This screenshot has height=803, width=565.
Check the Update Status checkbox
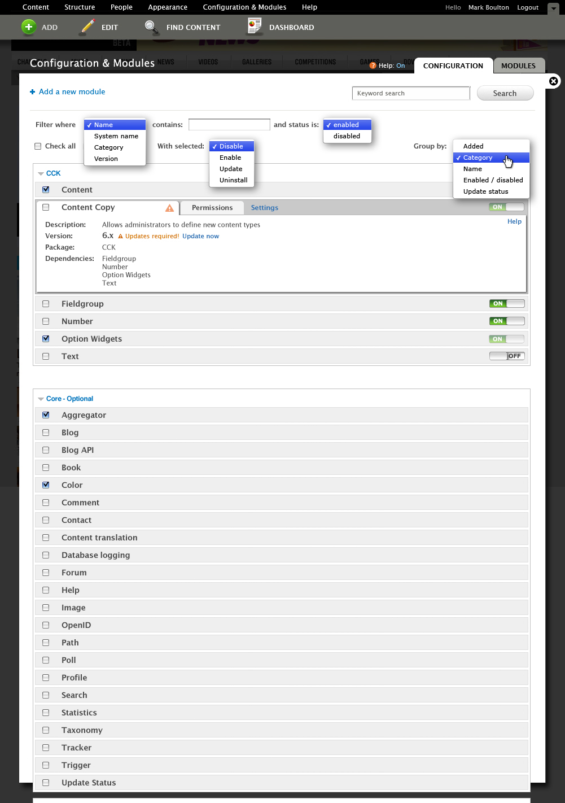[x=46, y=783]
